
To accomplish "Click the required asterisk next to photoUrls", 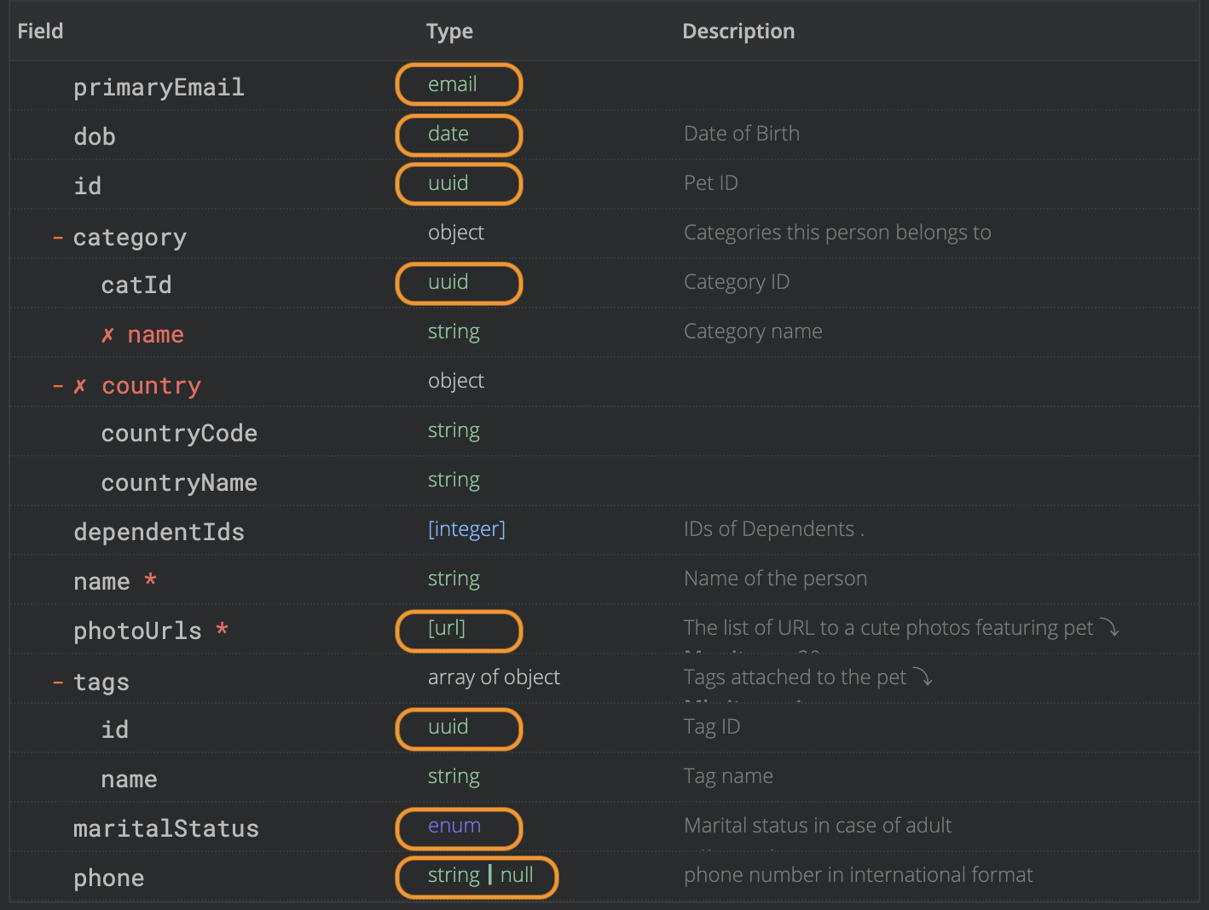I will click(x=222, y=630).
